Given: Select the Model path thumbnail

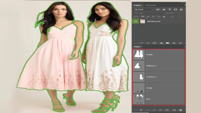Looking at the screenshot, I should pos(139,55).
